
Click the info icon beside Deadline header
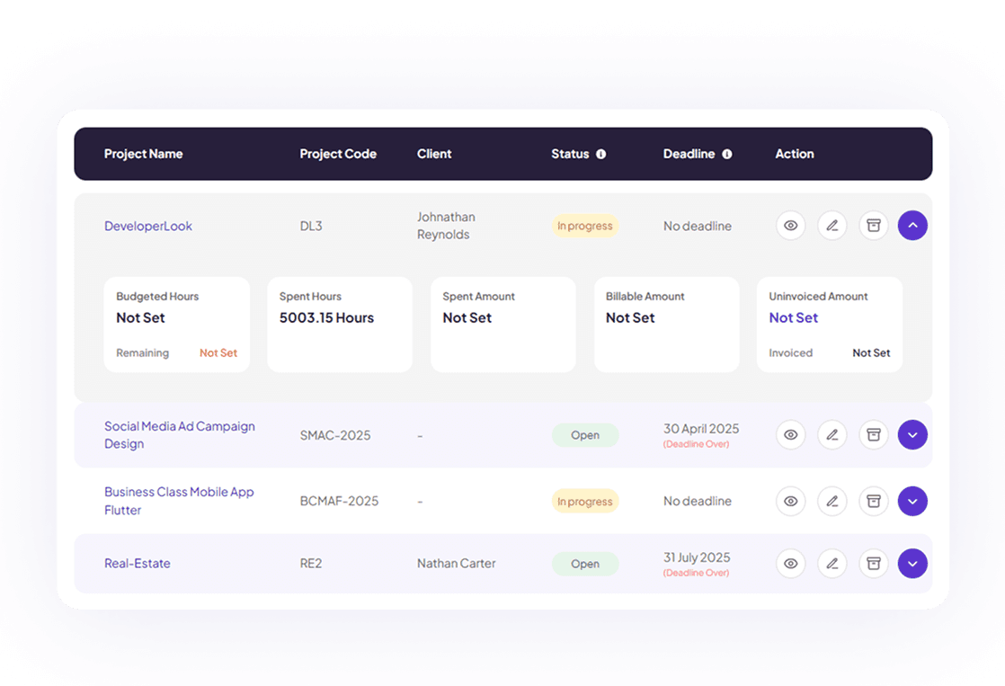coord(727,154)
